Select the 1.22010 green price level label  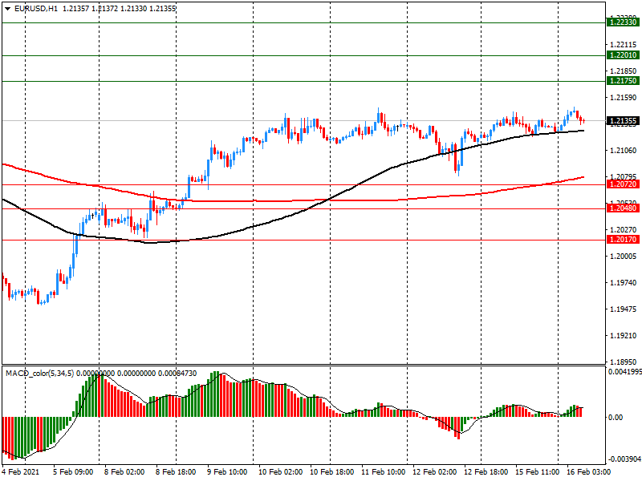click(623, 56)
